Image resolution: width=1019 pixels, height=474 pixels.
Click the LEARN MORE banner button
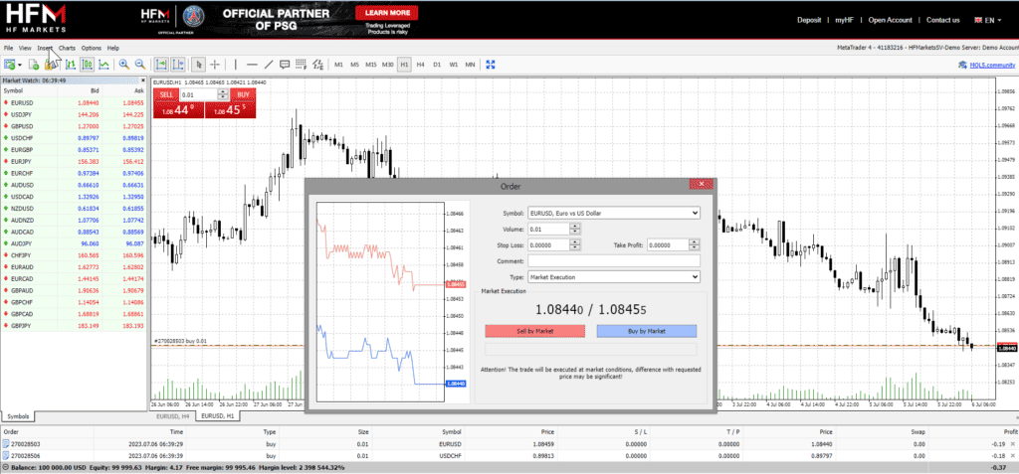click(x=387, y=12)
